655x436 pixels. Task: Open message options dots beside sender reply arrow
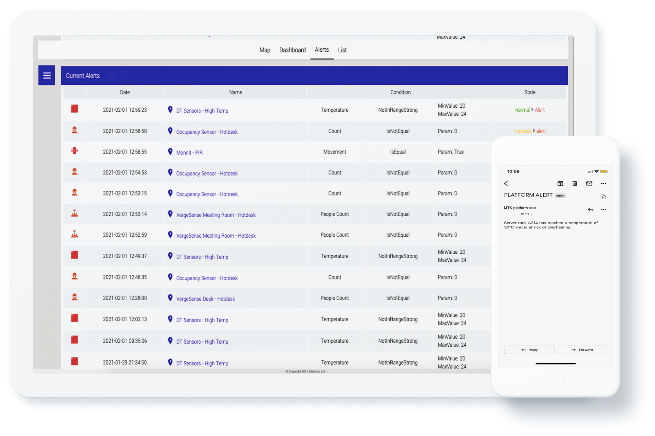(604, 209)
